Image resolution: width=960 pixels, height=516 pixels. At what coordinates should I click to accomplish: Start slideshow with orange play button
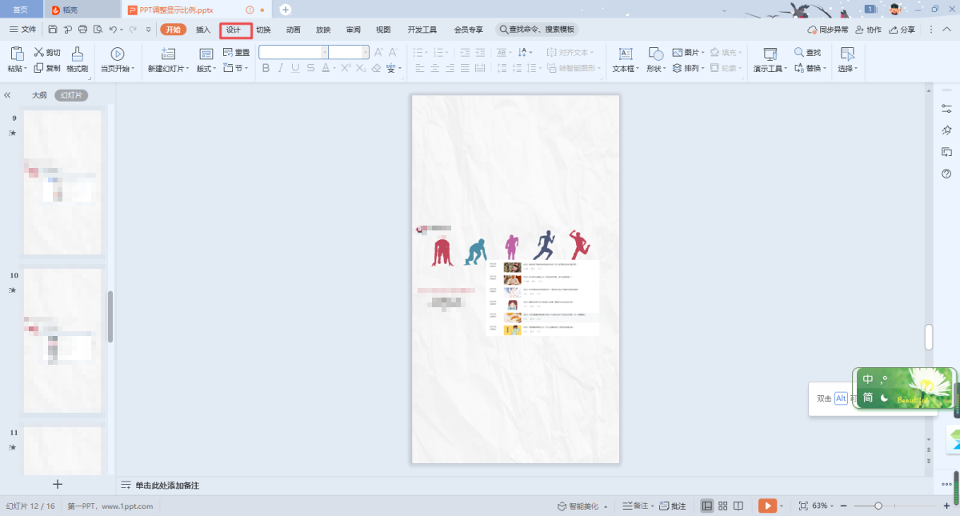point(766,506)
